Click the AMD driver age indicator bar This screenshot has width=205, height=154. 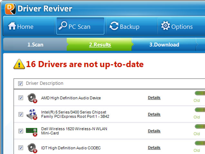click(x=200, y=93)
